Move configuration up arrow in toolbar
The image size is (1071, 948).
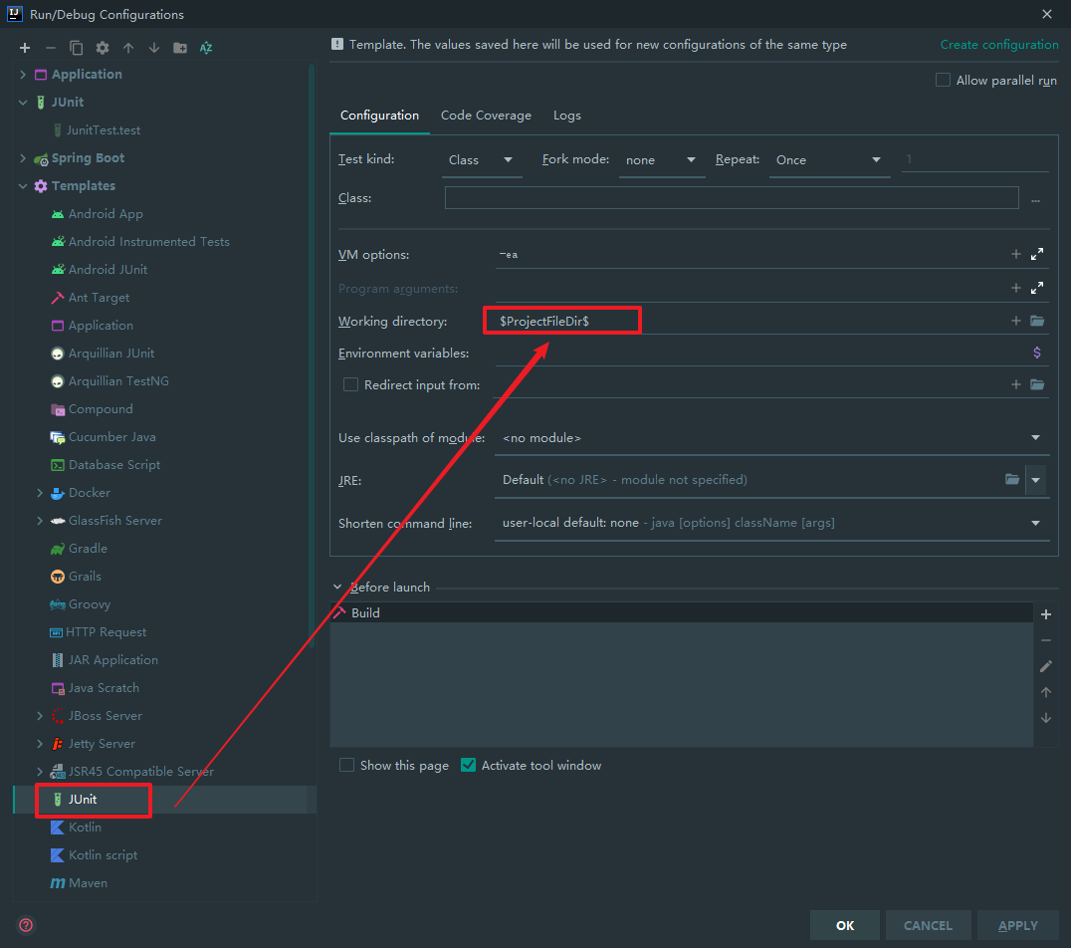(x=128, y=48)
